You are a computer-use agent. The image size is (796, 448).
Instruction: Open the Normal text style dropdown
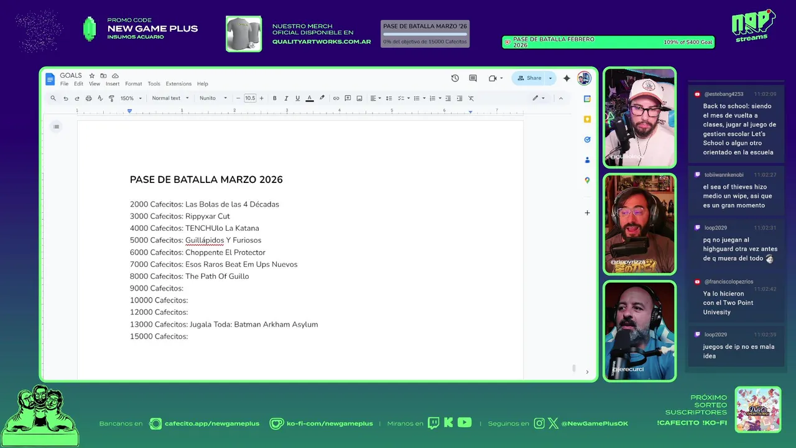[170, 98]
